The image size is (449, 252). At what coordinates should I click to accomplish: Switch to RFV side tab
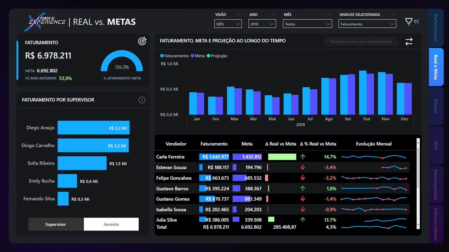coord(436,145)
